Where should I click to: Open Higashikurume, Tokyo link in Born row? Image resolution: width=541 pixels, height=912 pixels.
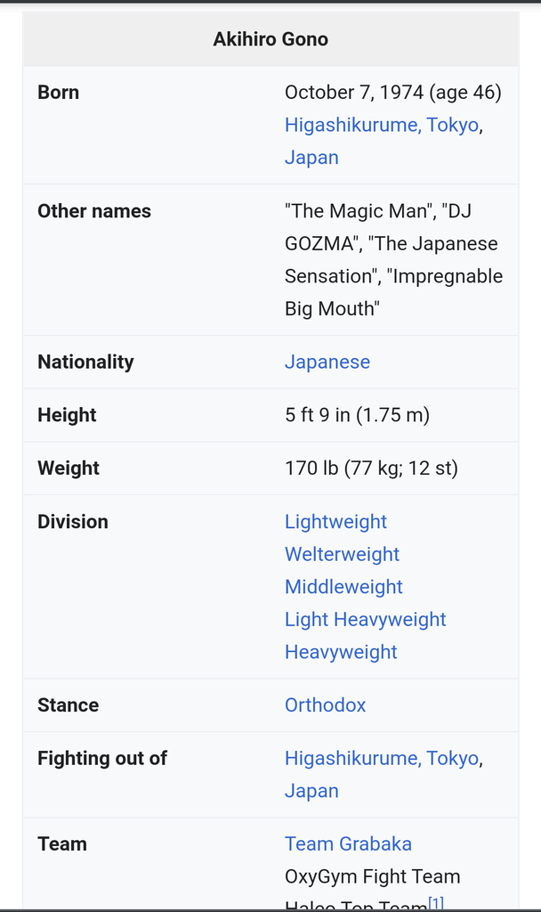[382, 125]
